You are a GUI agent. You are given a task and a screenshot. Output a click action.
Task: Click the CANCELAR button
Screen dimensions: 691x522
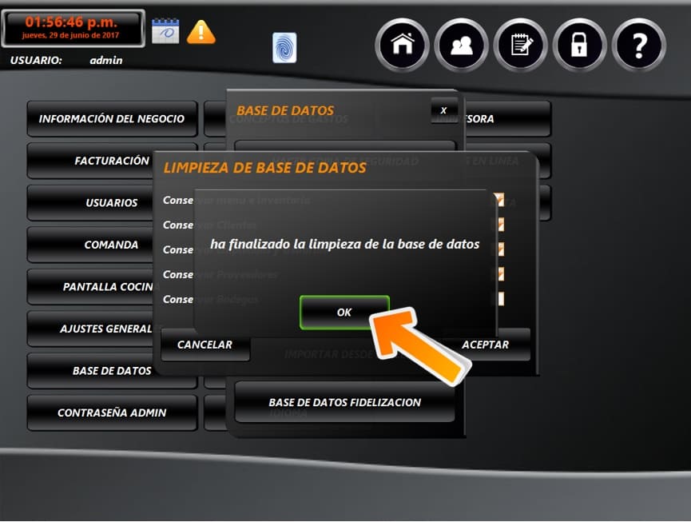coord(205,345)
